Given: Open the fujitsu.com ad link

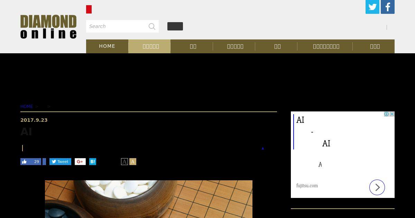Looking at the screenshot, I should [x=307, y=186].
